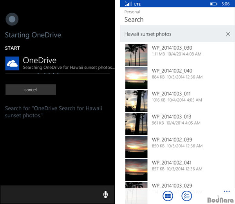Check the cellular signal strength icon
The width and height of the screenshot is (235, 204).
pyautogui.click(x=128, y=4)
